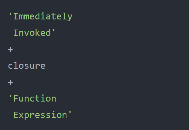Image resolution: width=189 pixels, height=130 pixels.
Task: Click the final y of Immediately
Action: click(70, 18)
